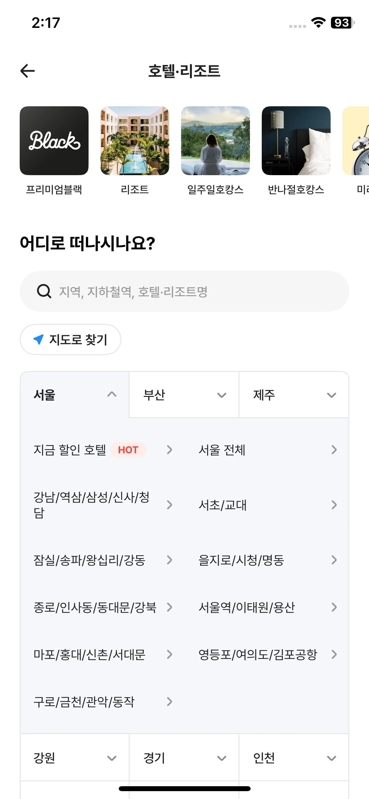Viewport: 369px width, 799px height.
Task: Select the 일주일호캉스 category image
Action: pos(215,141)
